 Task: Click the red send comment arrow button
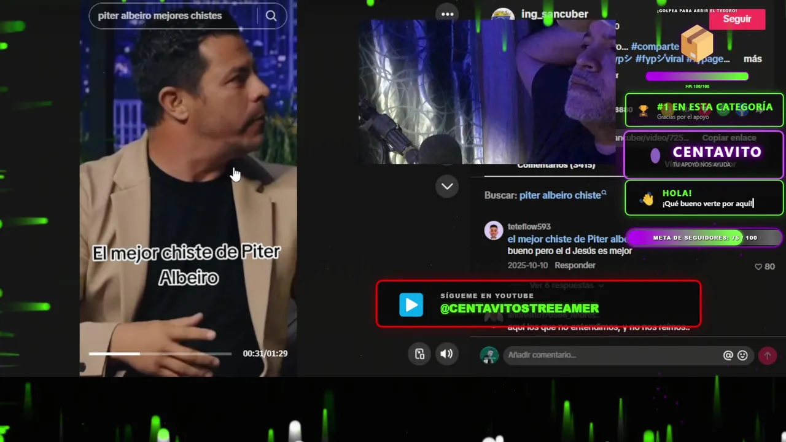click(x=767, y=355)
